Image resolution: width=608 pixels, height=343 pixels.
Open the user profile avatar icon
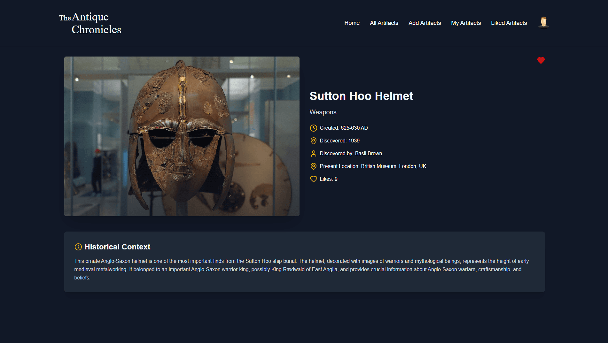(543, 22)
